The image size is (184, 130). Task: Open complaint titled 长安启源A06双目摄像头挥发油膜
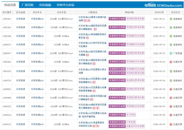tap(92, 71)
